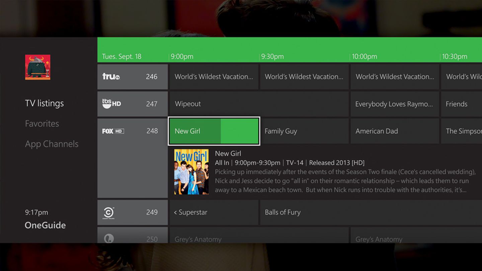
Task: Select Wipeout on TBS HD
Action: point(187,104)
